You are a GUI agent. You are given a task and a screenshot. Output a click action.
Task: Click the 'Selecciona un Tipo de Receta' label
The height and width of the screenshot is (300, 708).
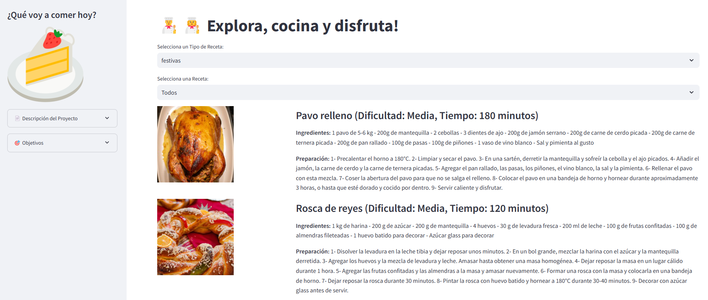[190, 47]
